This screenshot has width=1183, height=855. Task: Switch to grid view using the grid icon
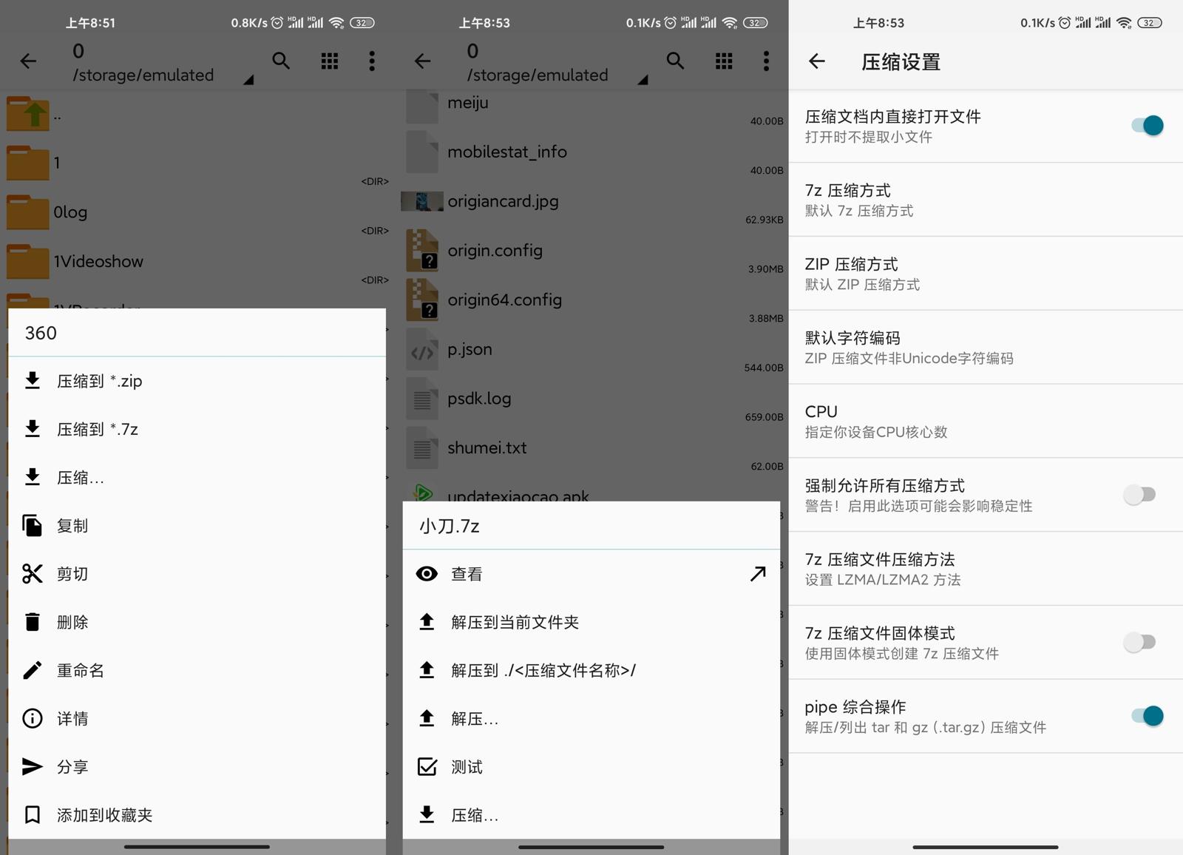[x=329, y=61]
